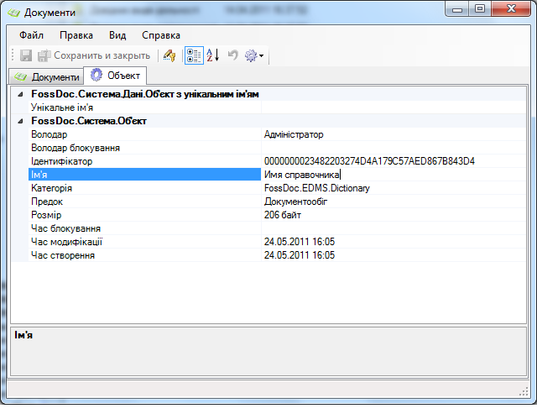This screenshot has height=419, width=537.
Task: Open the Правка menu
Action: point(76,35)
